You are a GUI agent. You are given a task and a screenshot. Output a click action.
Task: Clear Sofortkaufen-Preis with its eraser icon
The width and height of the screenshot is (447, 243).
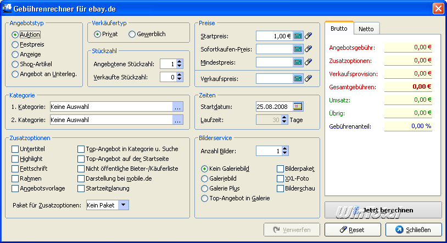tap(309, 49)
